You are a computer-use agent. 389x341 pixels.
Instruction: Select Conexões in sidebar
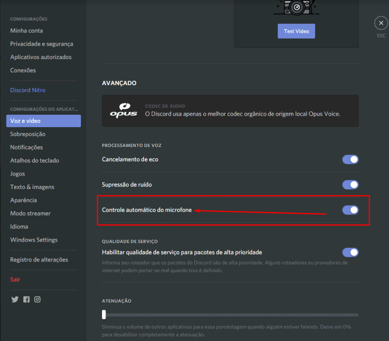(x=23, y=70)
